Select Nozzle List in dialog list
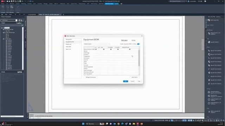 click(x=69, y=44)
